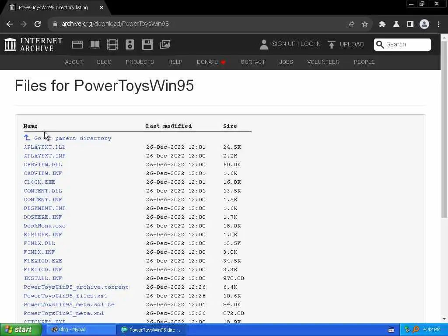
Task: Click the address bar URL
Action: (x=115, y=24)
